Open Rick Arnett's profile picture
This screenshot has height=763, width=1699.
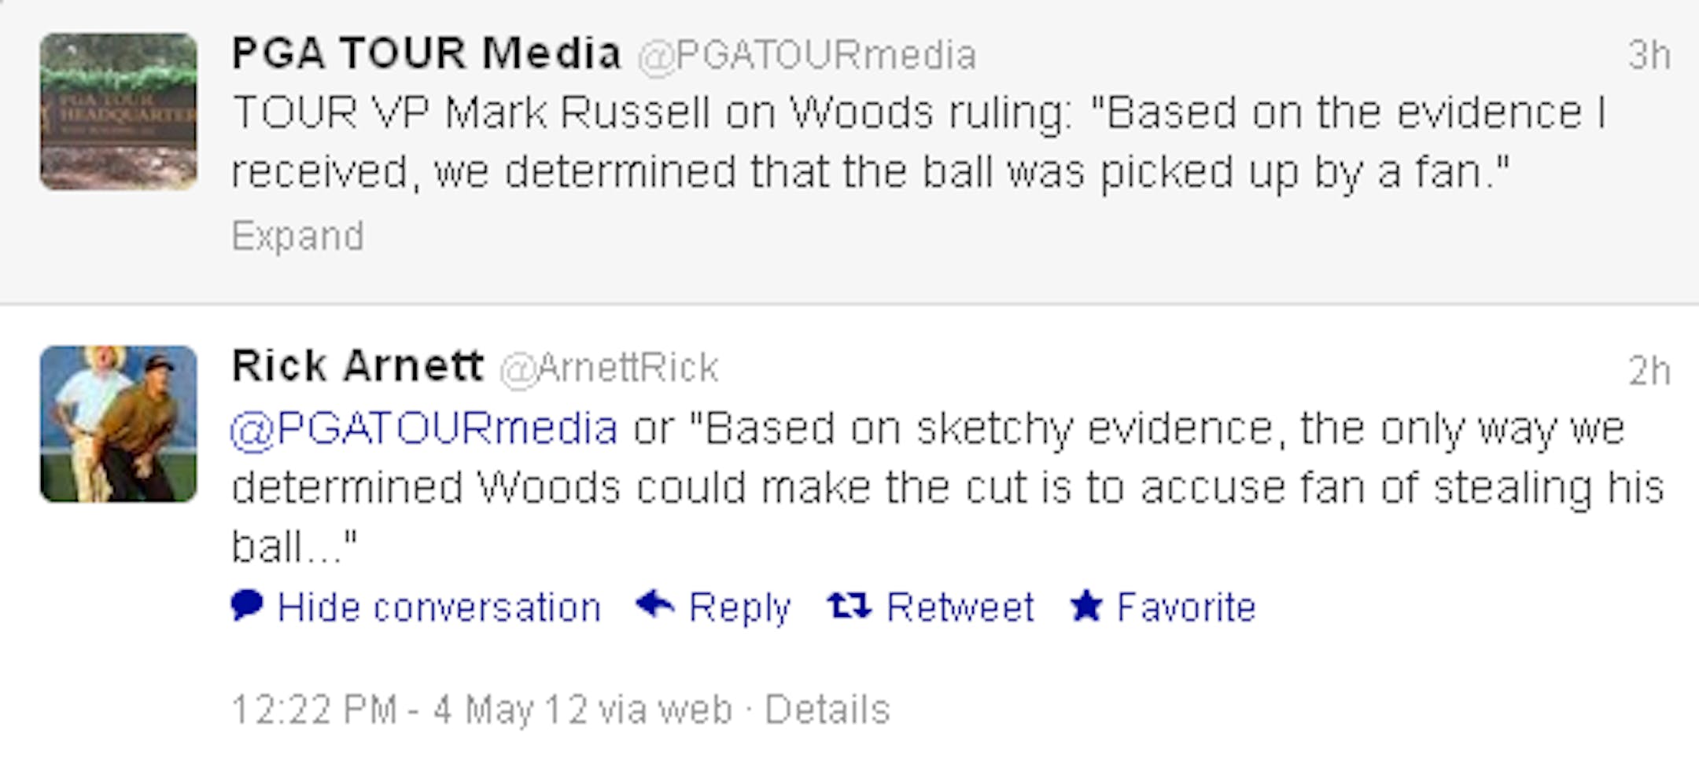coord(119,424)
